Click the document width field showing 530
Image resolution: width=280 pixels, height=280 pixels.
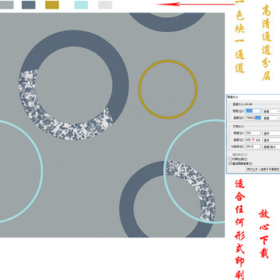253,133
